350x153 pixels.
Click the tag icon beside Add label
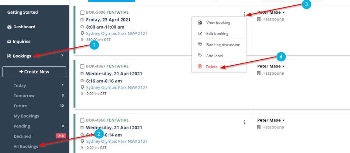click(200, 56)
